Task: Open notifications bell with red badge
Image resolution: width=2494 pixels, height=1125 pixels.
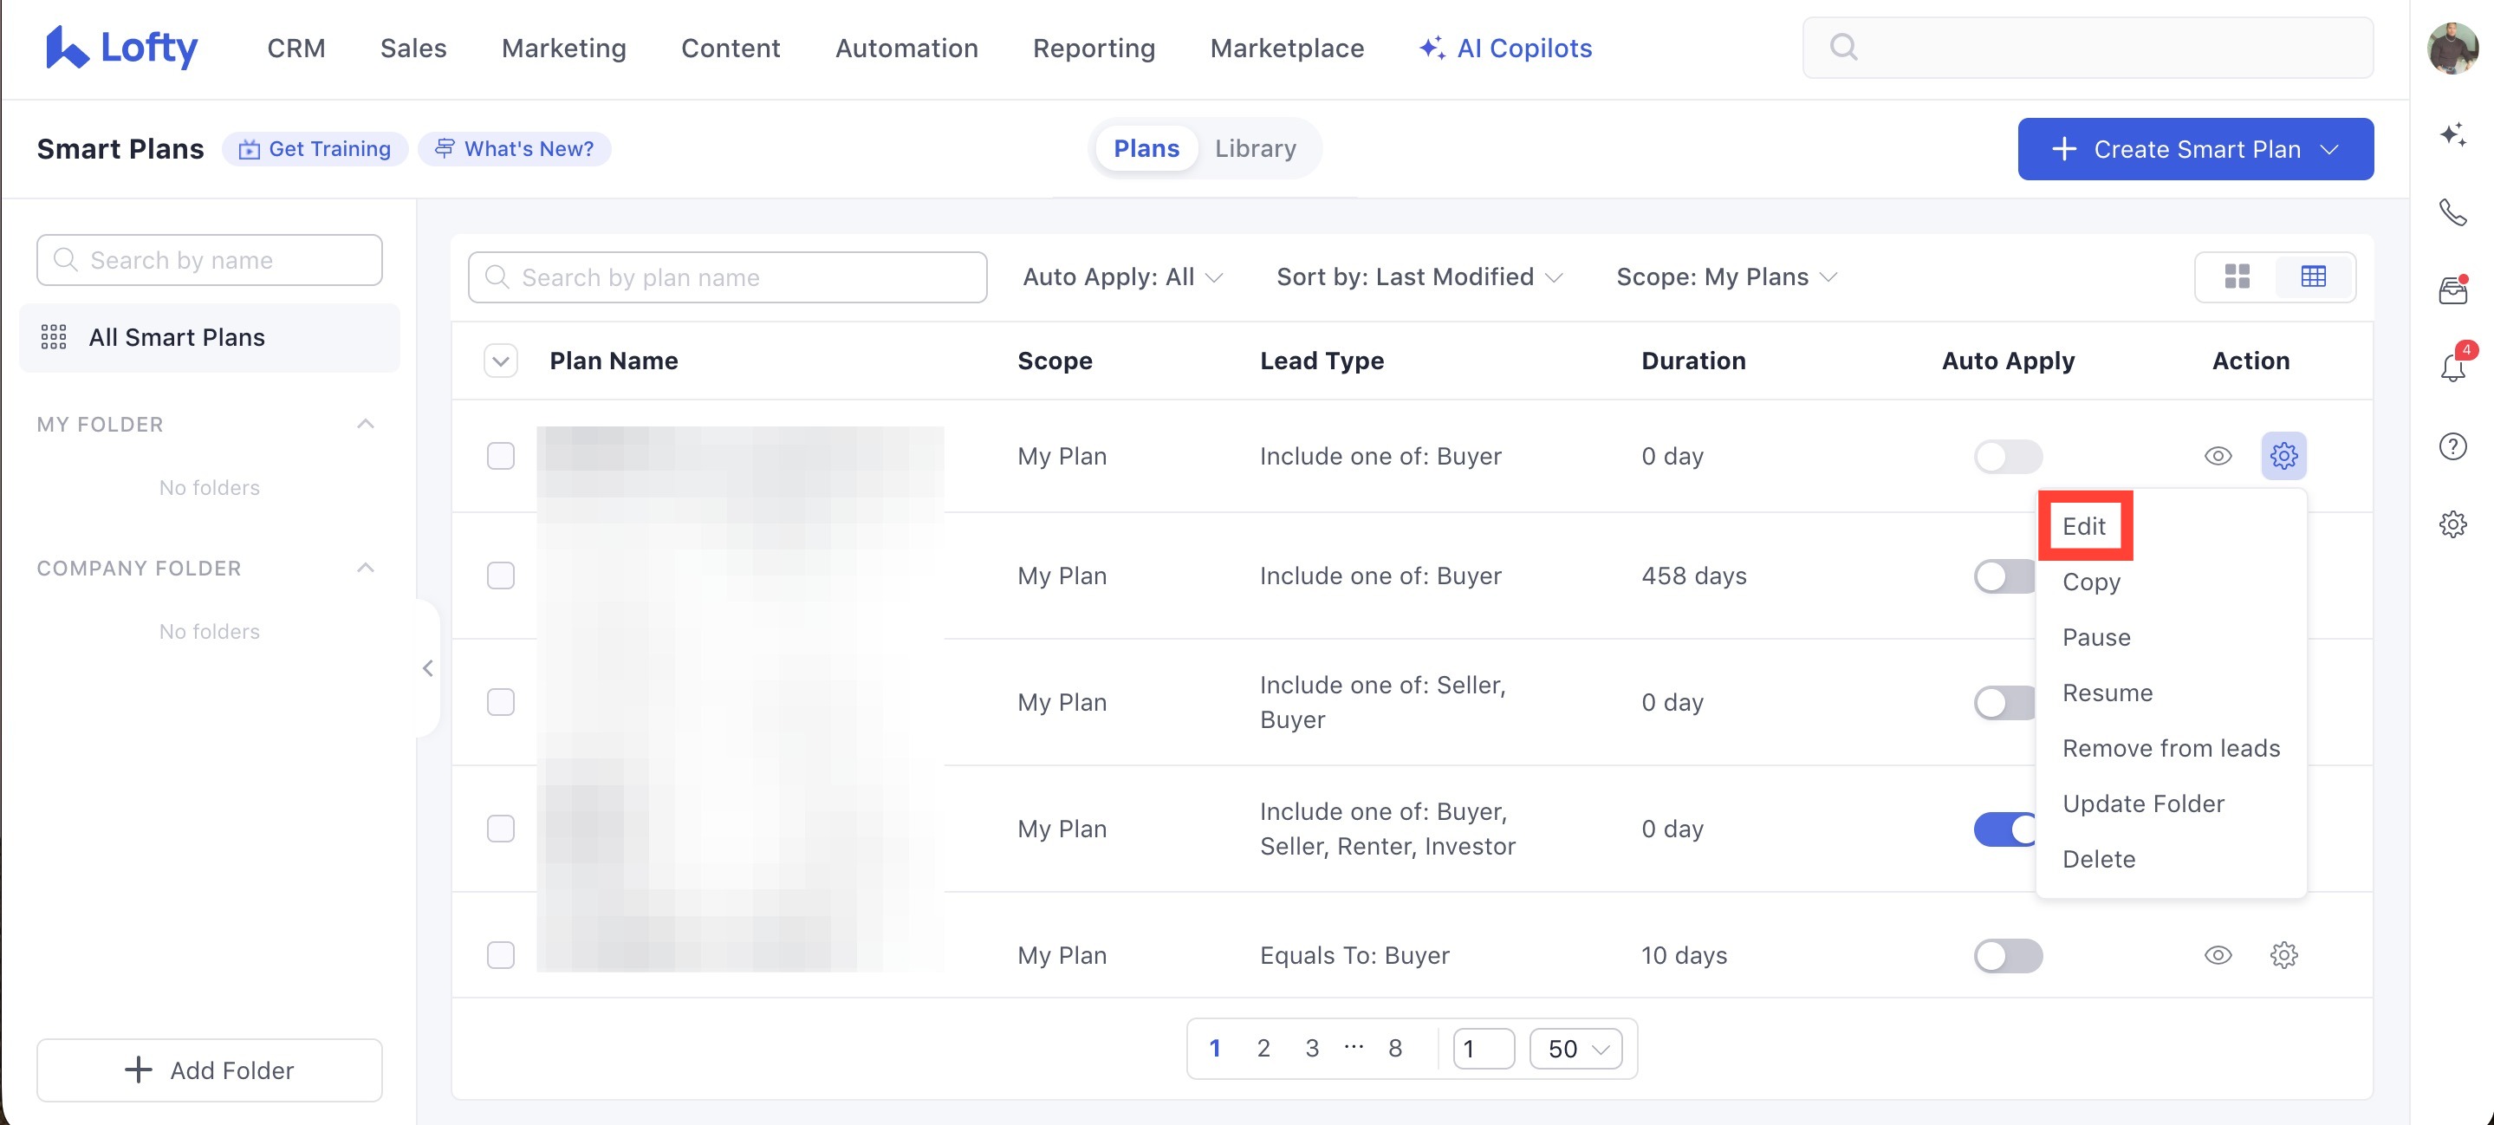Action: 2454,366
